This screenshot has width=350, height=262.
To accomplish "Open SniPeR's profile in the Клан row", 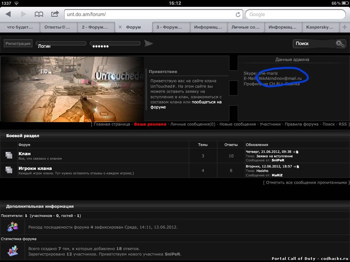I will tap(278, 160).
